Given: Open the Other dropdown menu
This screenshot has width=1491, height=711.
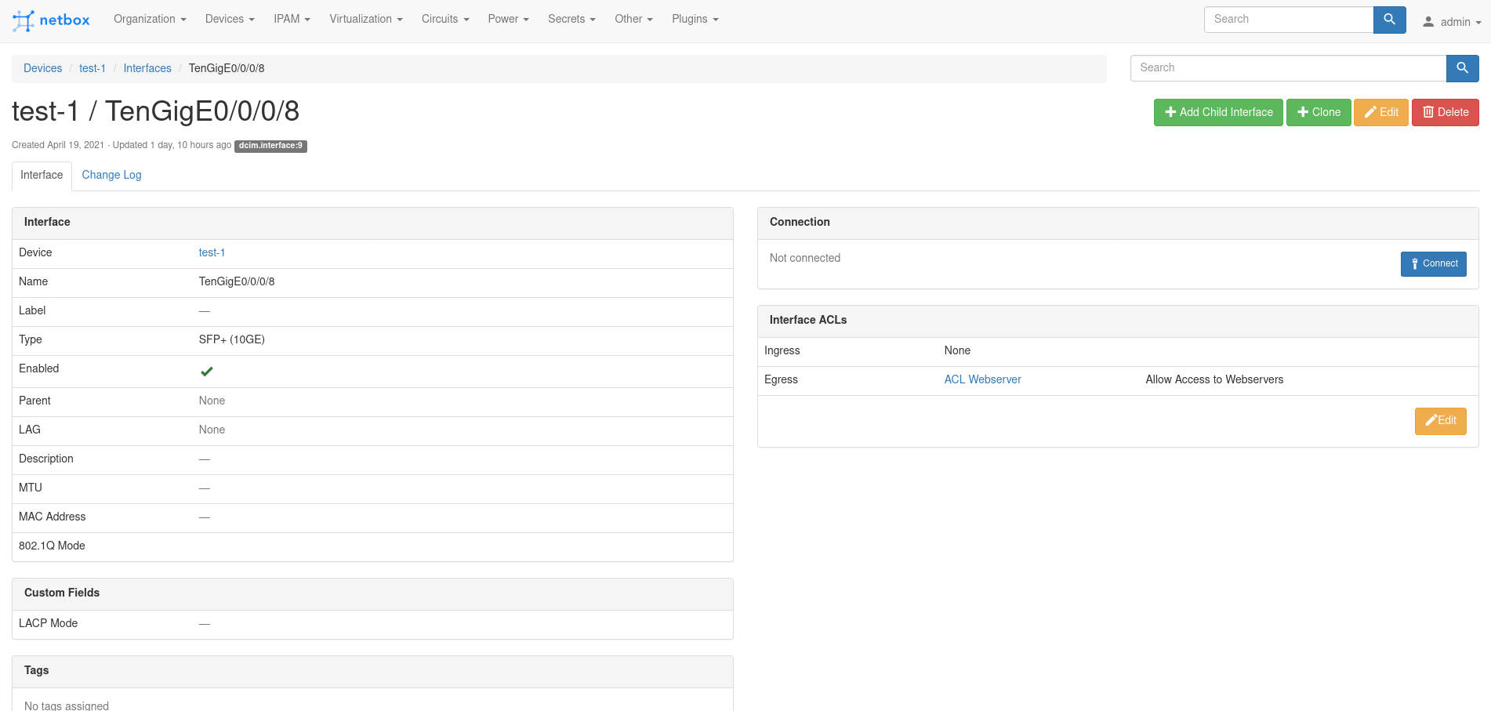Looking at the screenshot, I should click(633, 19).
